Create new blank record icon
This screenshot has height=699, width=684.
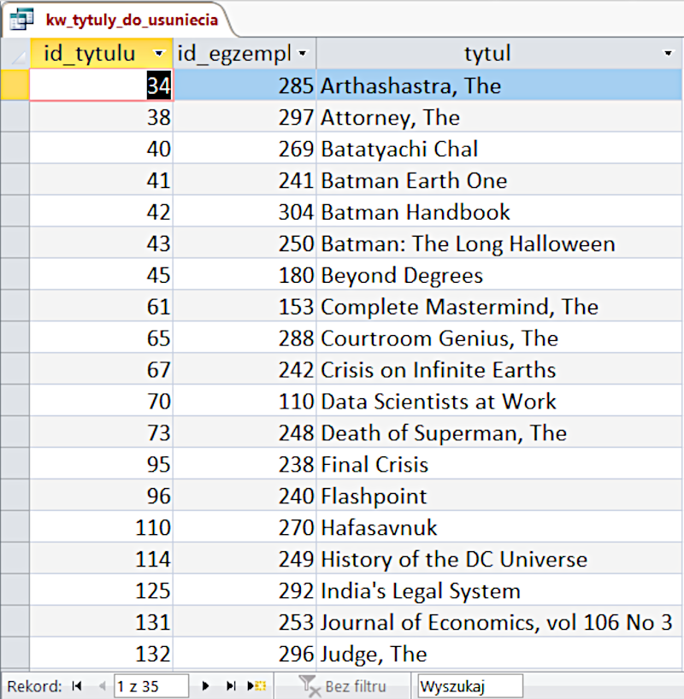[256, 685]
